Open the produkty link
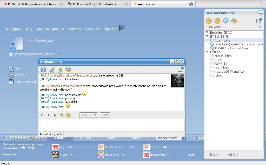Viewport: 266px width, 165px height. (x=58, y=29)
